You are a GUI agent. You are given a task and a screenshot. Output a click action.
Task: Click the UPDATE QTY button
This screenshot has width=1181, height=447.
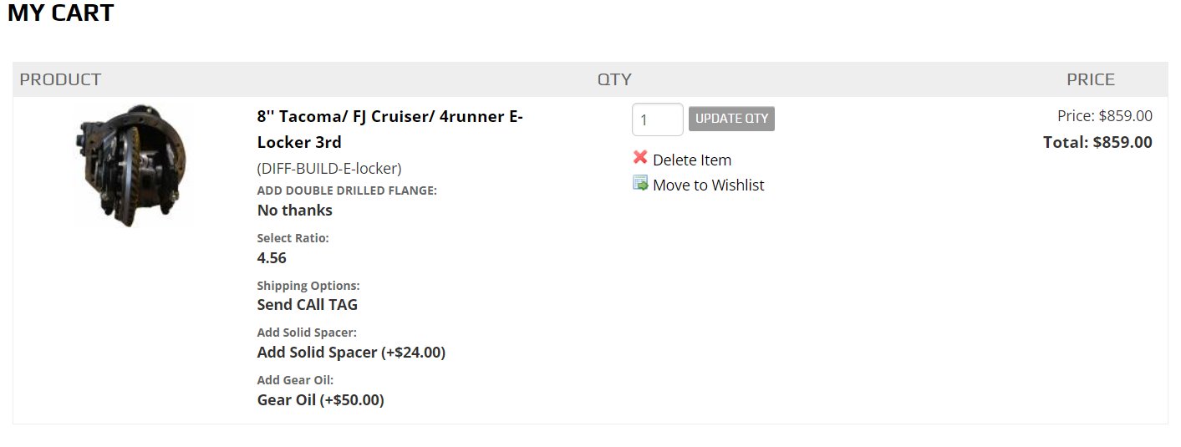(731, 119)
